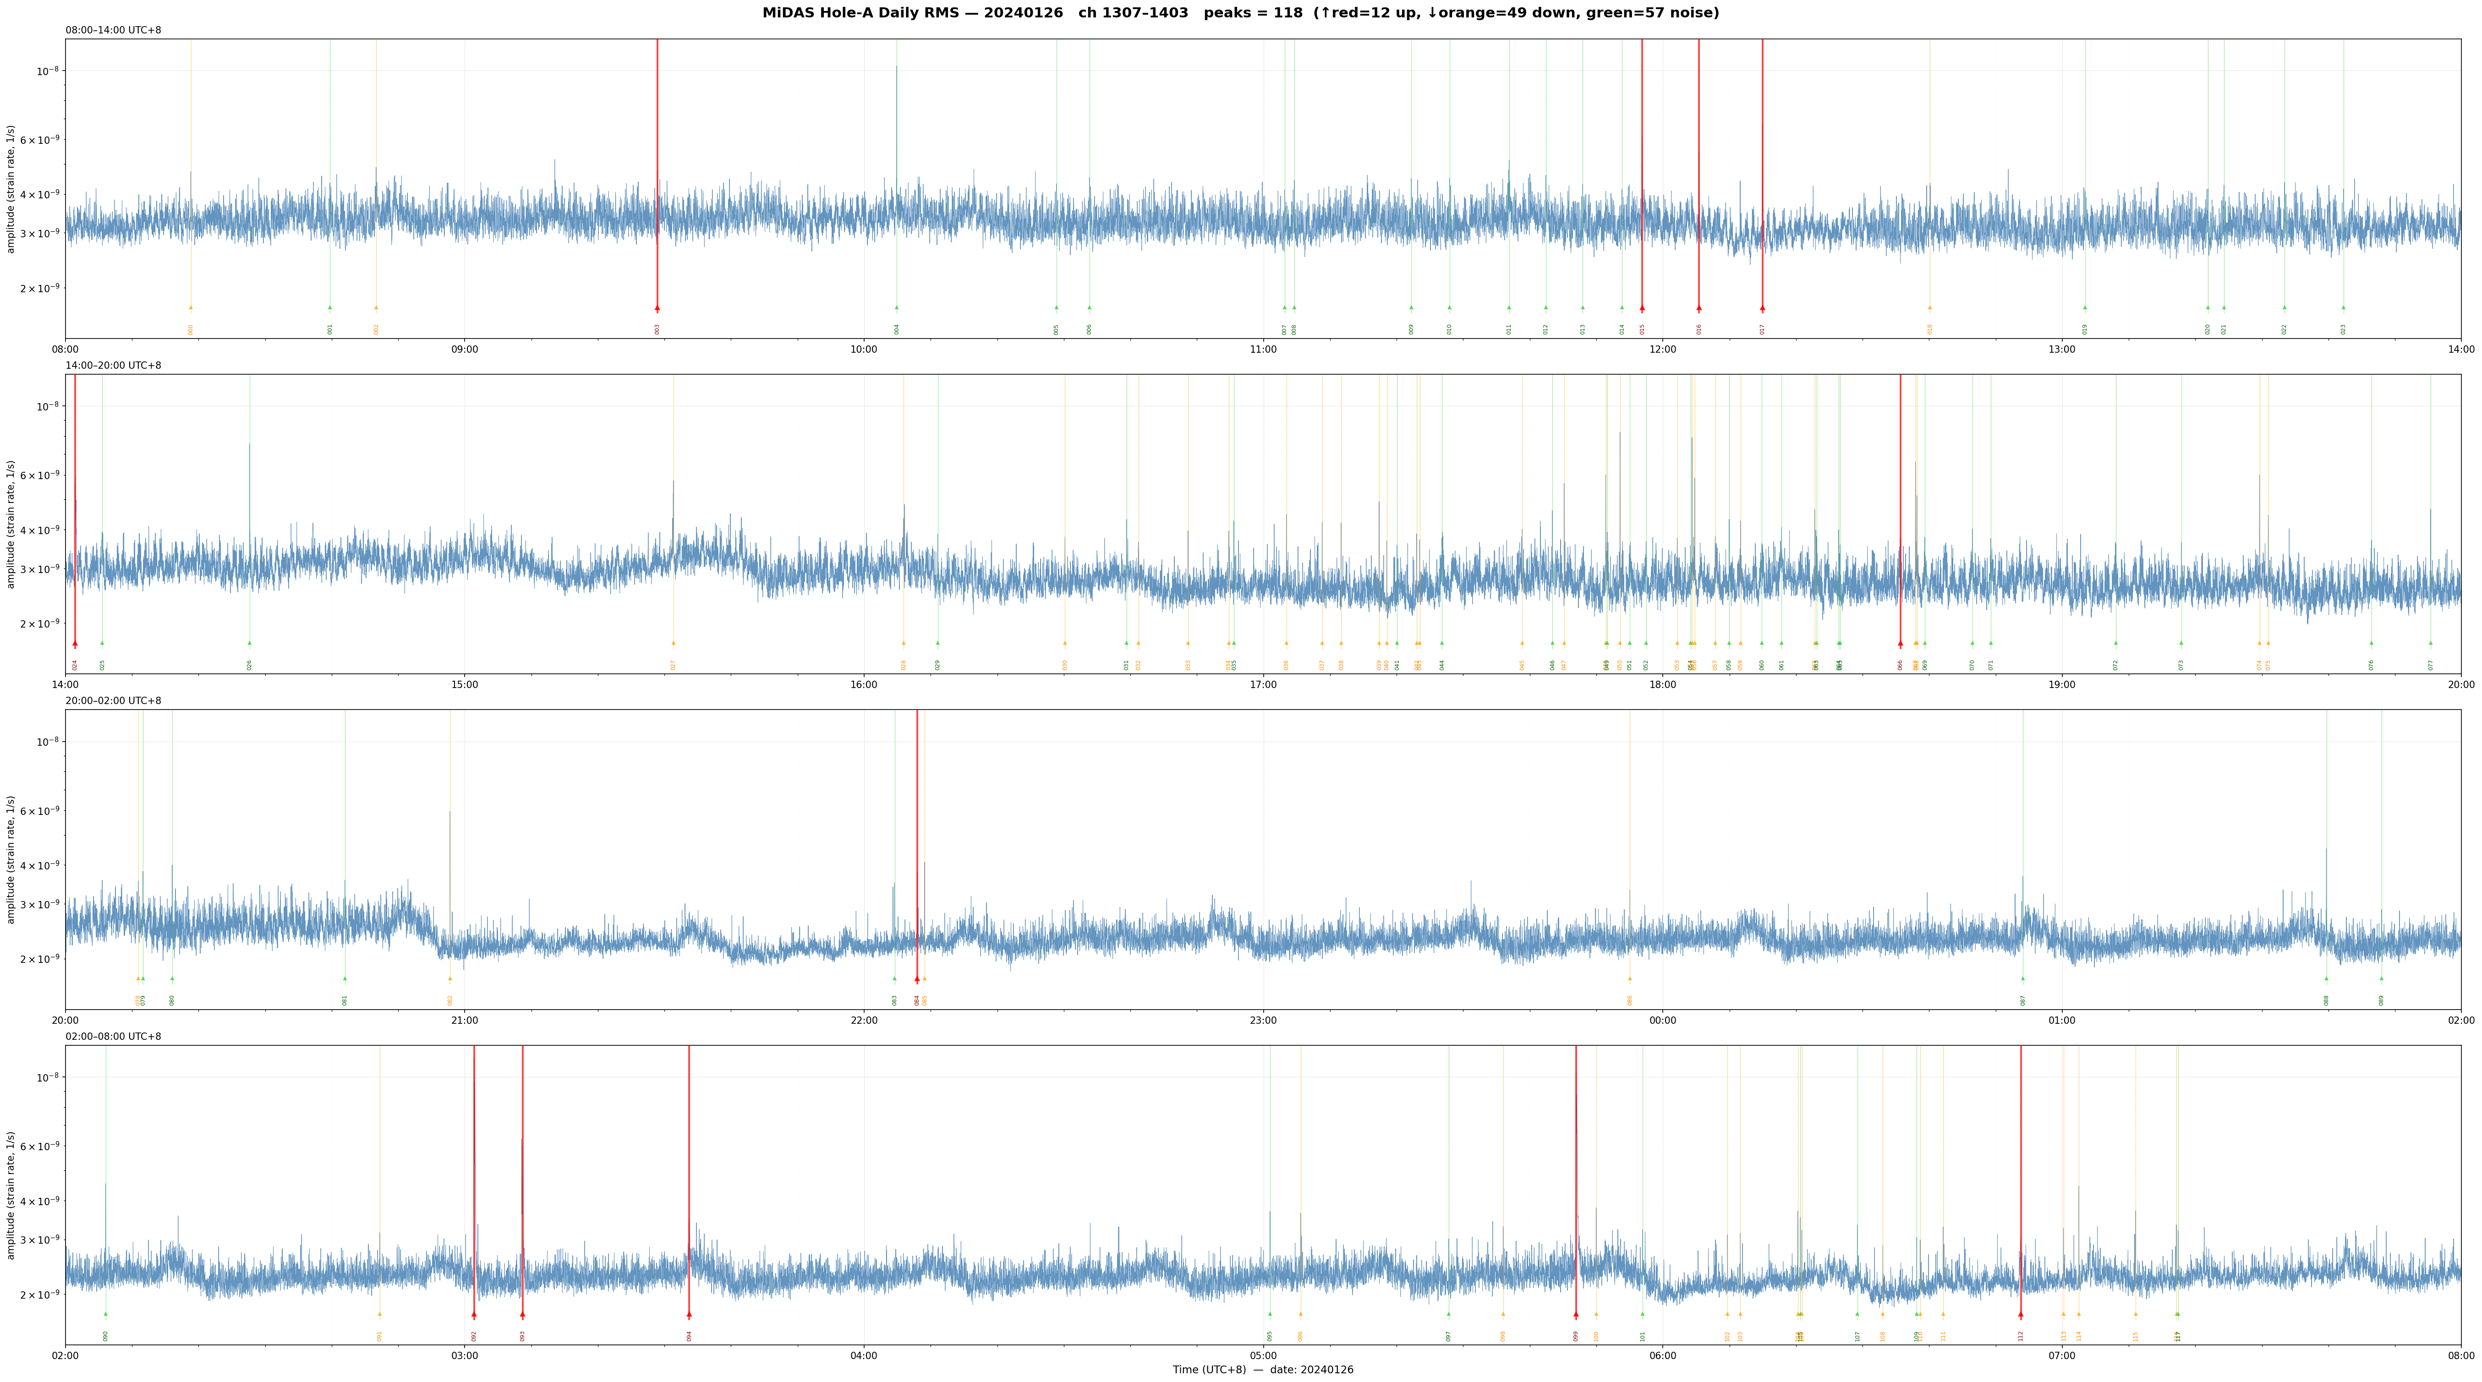
Task: Select the green peak label 026
Action: tap(250, 665)
